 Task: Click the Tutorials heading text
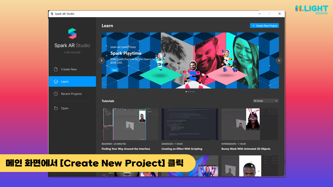(x=108, y=101)
